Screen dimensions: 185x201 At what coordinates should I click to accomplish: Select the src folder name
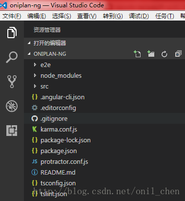coord(44,87)
